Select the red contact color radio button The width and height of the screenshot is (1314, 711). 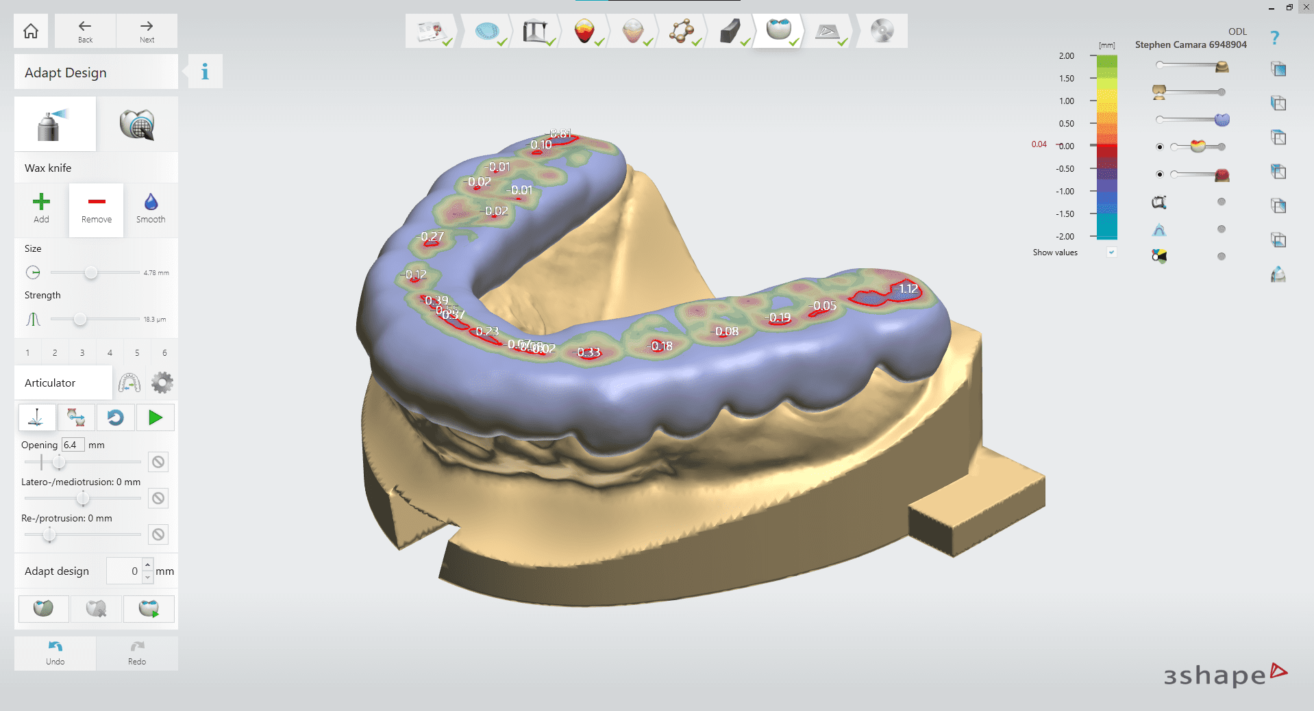click(1160, 174)
